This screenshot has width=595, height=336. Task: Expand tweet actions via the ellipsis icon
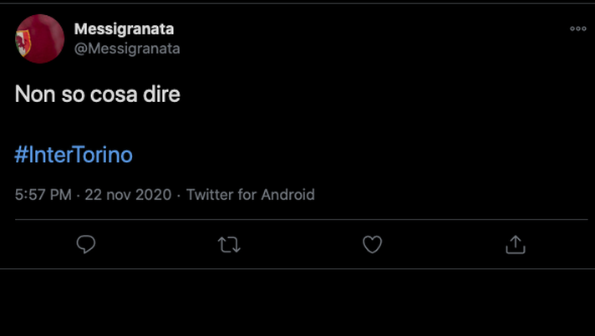577,28
